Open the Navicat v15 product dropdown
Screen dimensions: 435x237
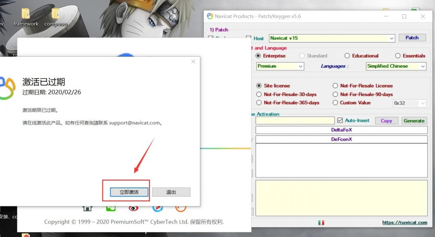click(332, 38)
